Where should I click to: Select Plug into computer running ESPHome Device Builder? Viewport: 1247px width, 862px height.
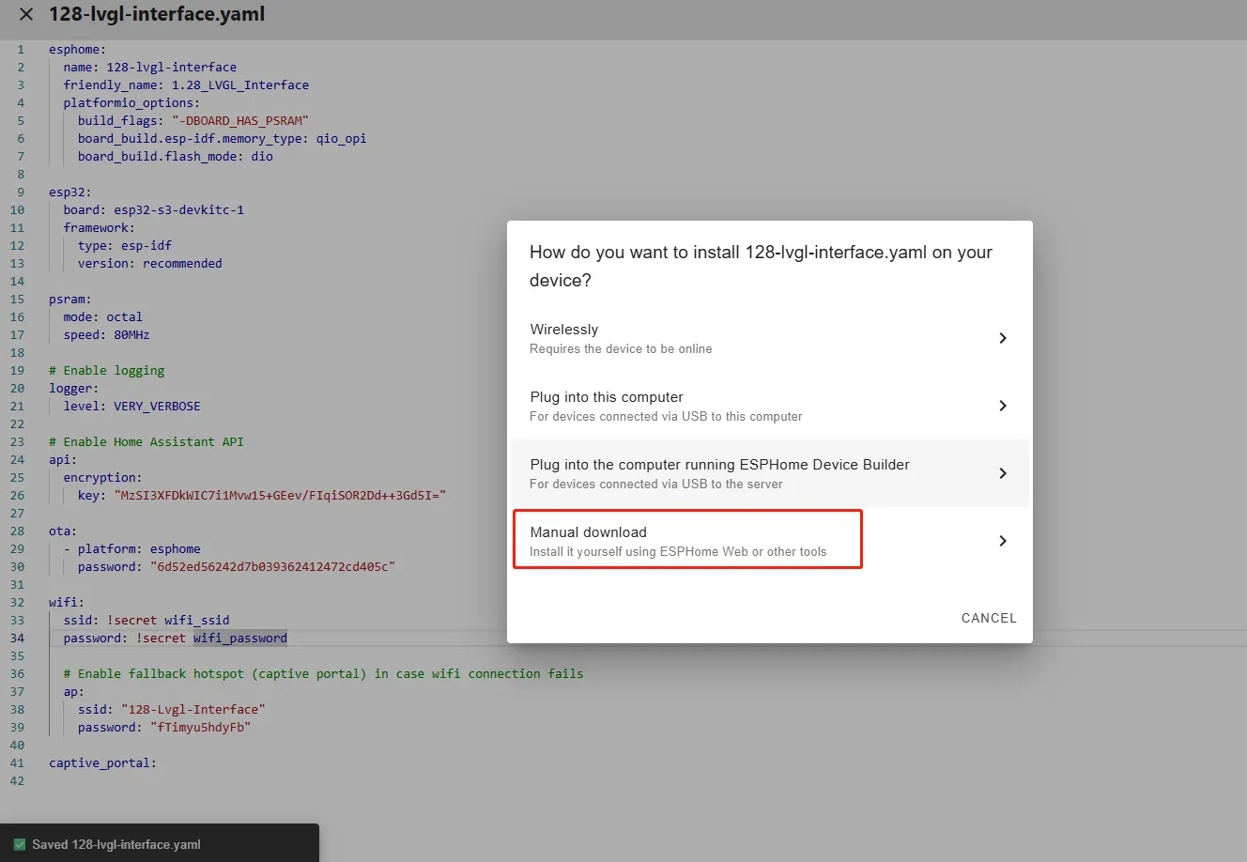(x=718, y=473)
